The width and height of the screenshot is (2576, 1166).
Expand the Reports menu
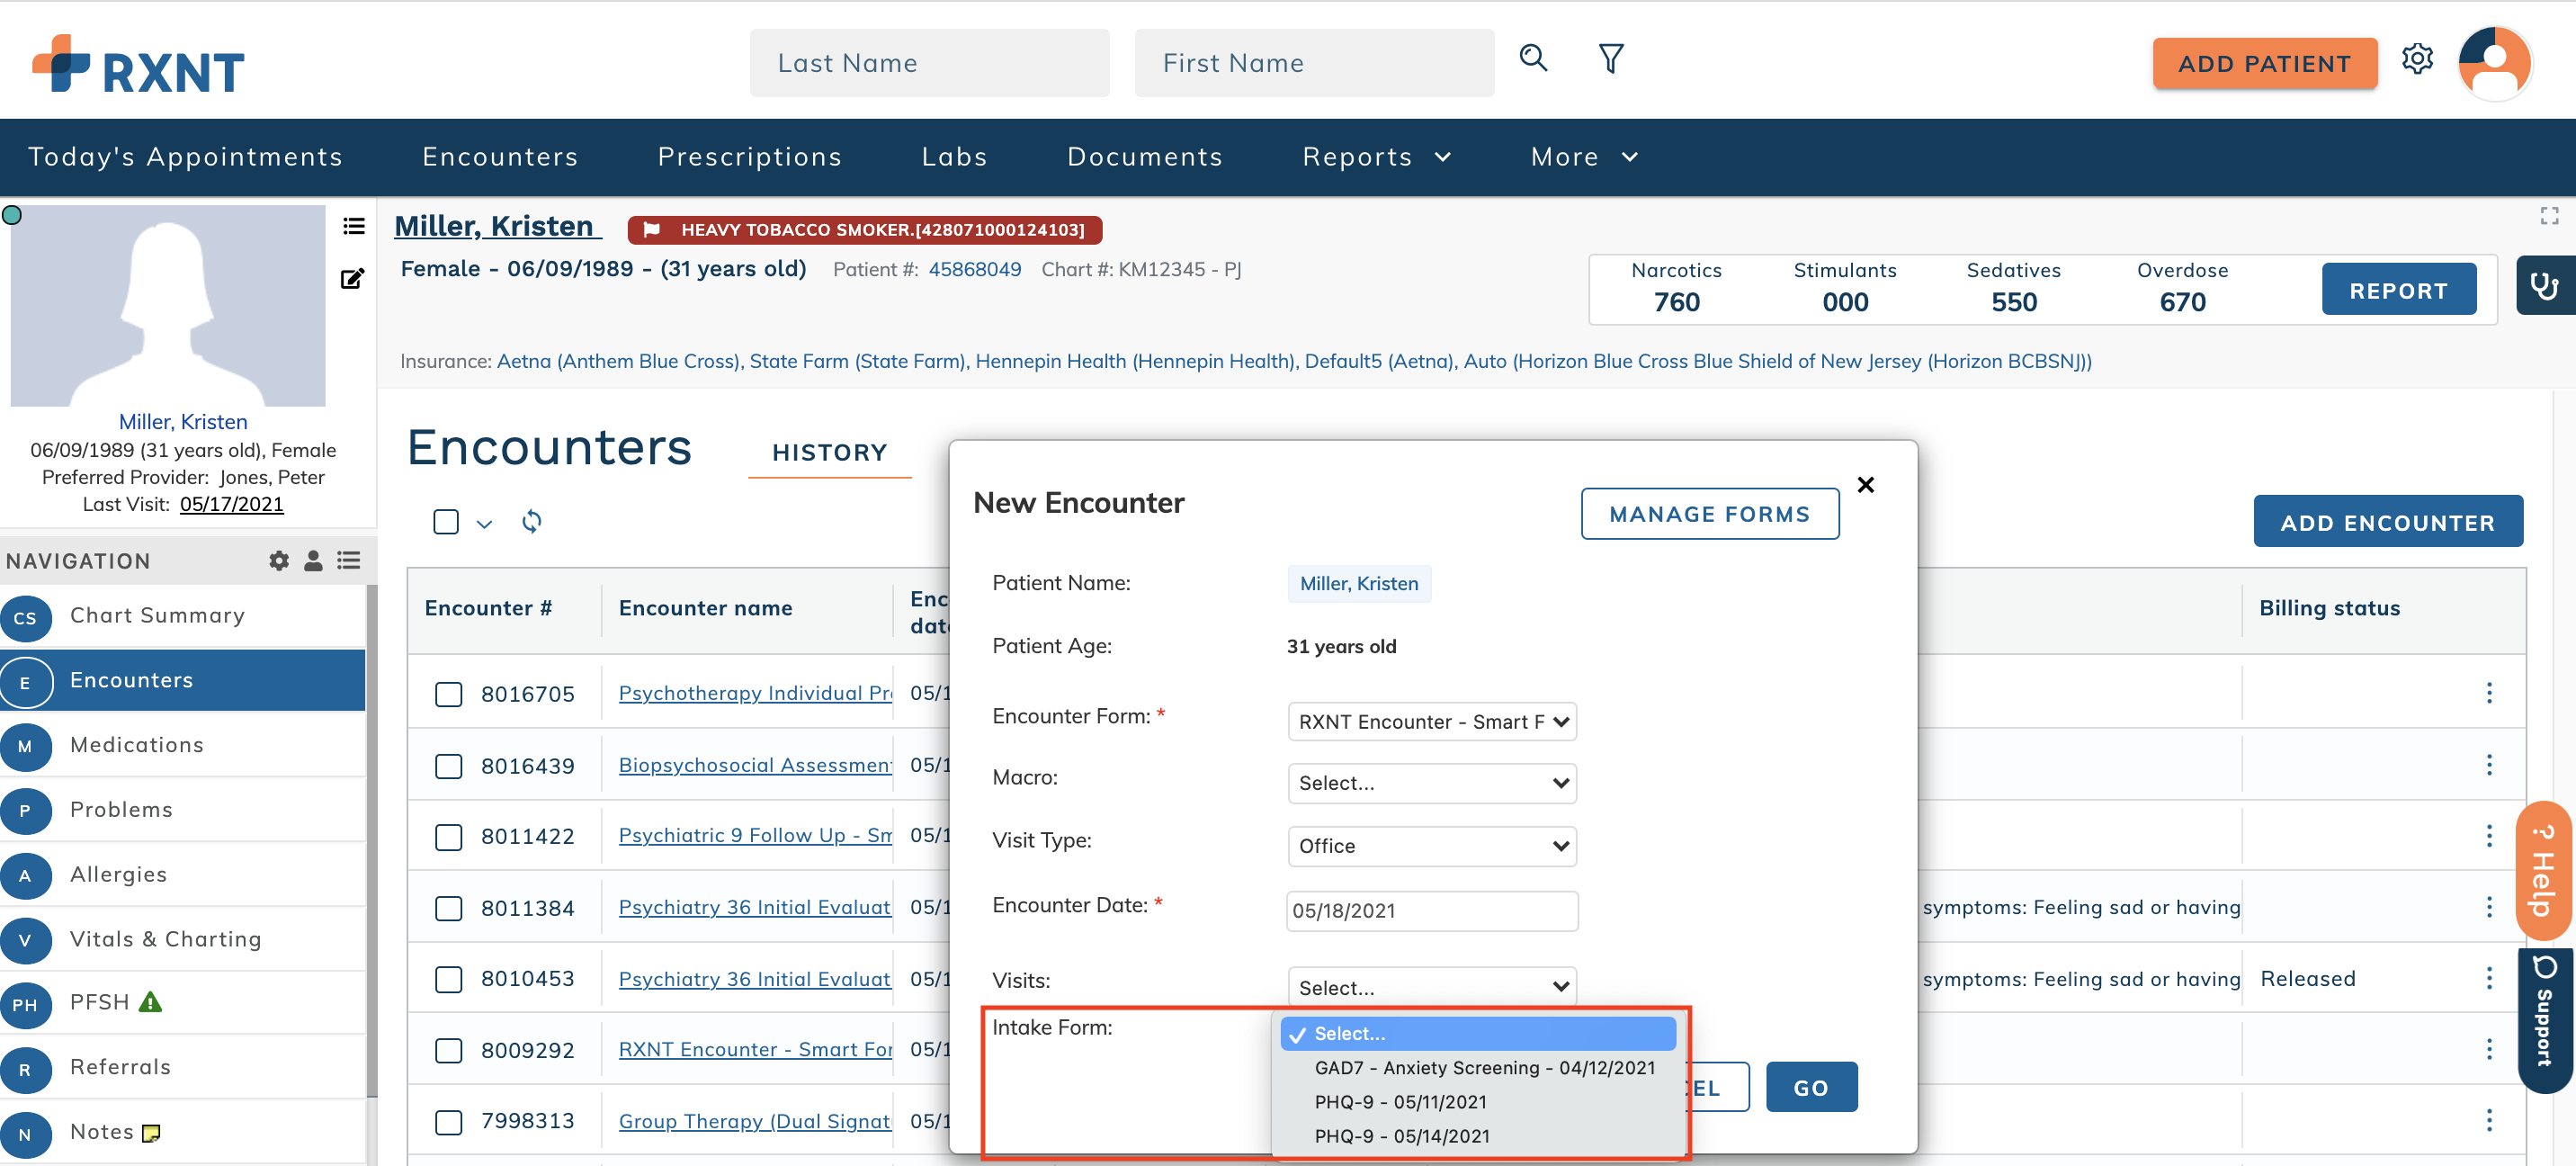pyautogui.click(x=1376, y=157)
